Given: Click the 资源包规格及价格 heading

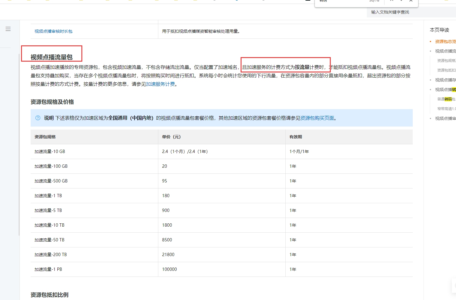Looking at the screenshot, I should click(x=52, y=102).
